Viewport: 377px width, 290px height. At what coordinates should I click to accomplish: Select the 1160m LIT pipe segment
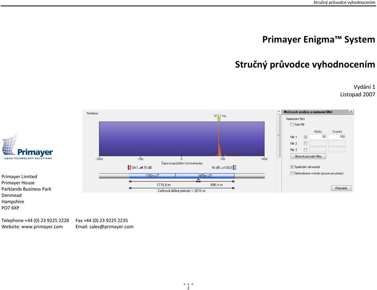coord(152,176)
